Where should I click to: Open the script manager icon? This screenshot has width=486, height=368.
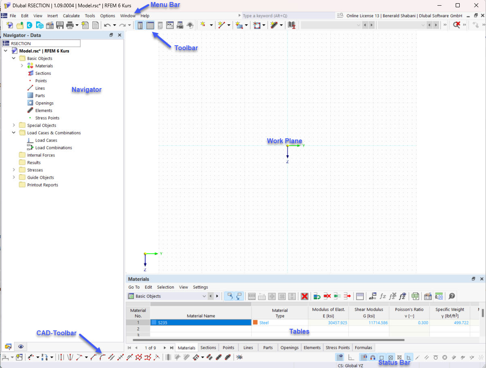180,25
